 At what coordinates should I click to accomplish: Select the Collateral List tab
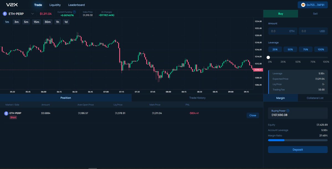[x=315, y=98]
